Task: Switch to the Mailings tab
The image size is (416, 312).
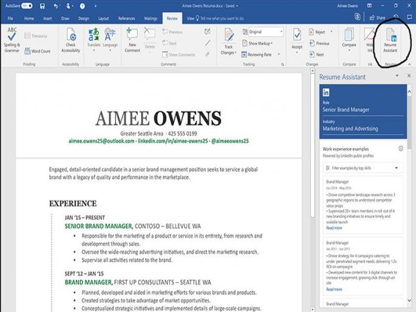Action: (x=151, y=18)
